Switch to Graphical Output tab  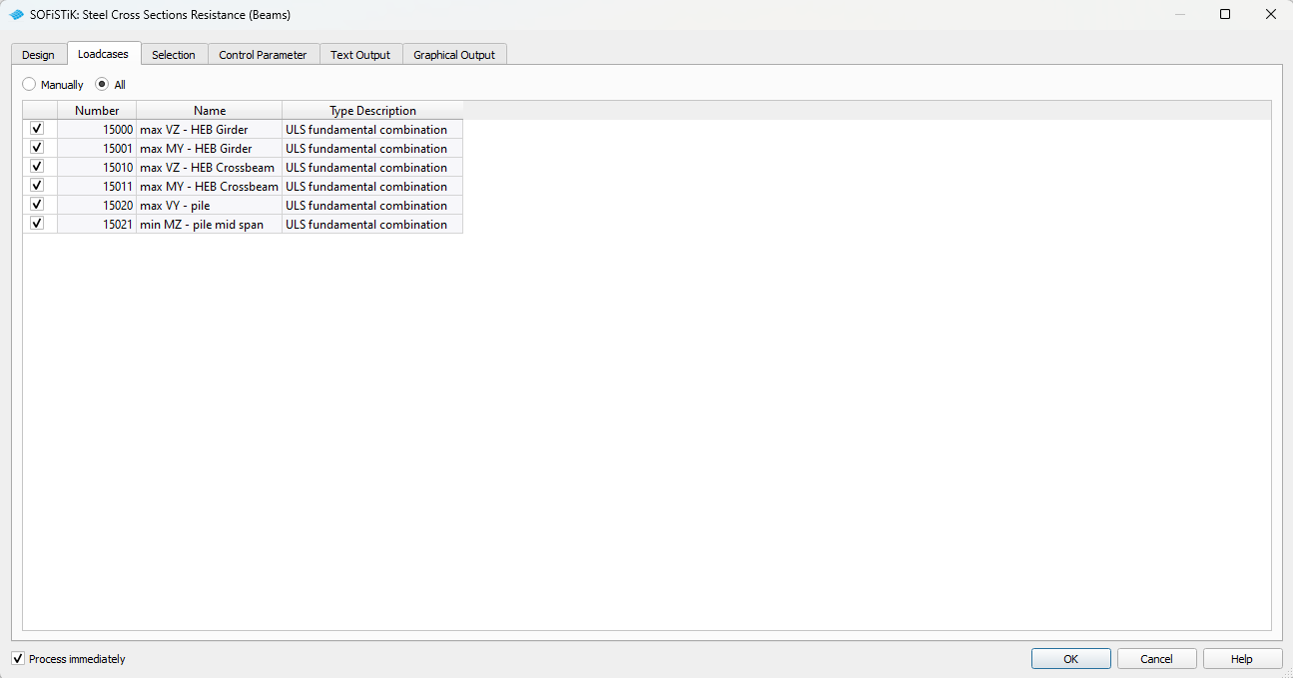pyautogui.click(x=454, y=55)
